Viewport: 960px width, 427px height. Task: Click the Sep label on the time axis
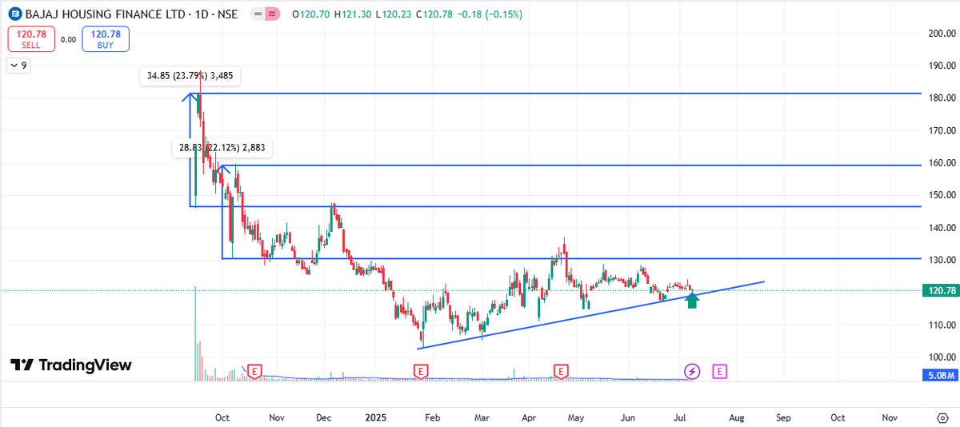783,417
